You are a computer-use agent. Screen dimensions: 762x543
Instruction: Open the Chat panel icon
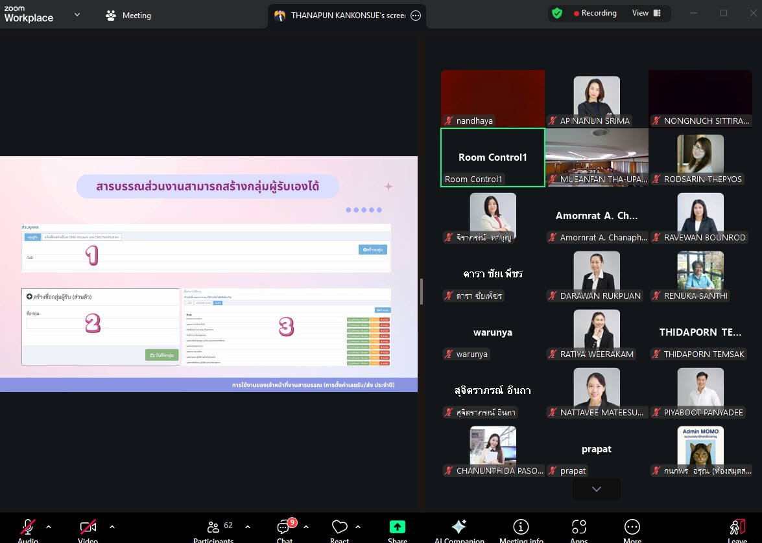click(x=284, y=527)
